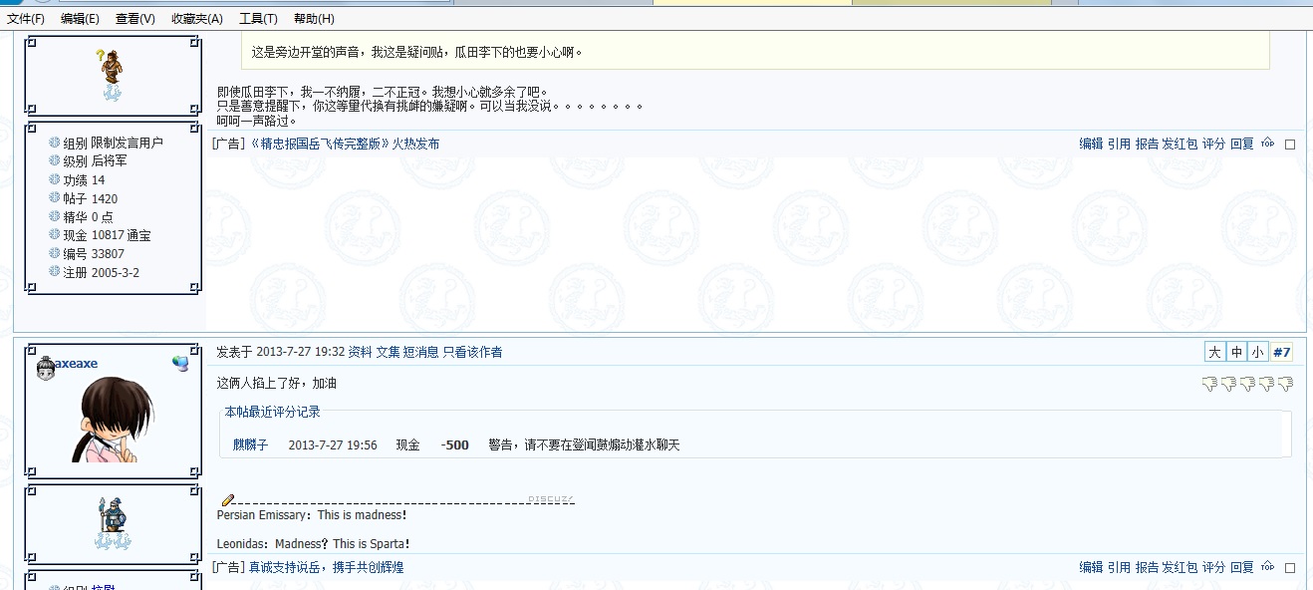Click 引用 in post #7 footer
The image size is (1313, 590).
(1119, 567)
